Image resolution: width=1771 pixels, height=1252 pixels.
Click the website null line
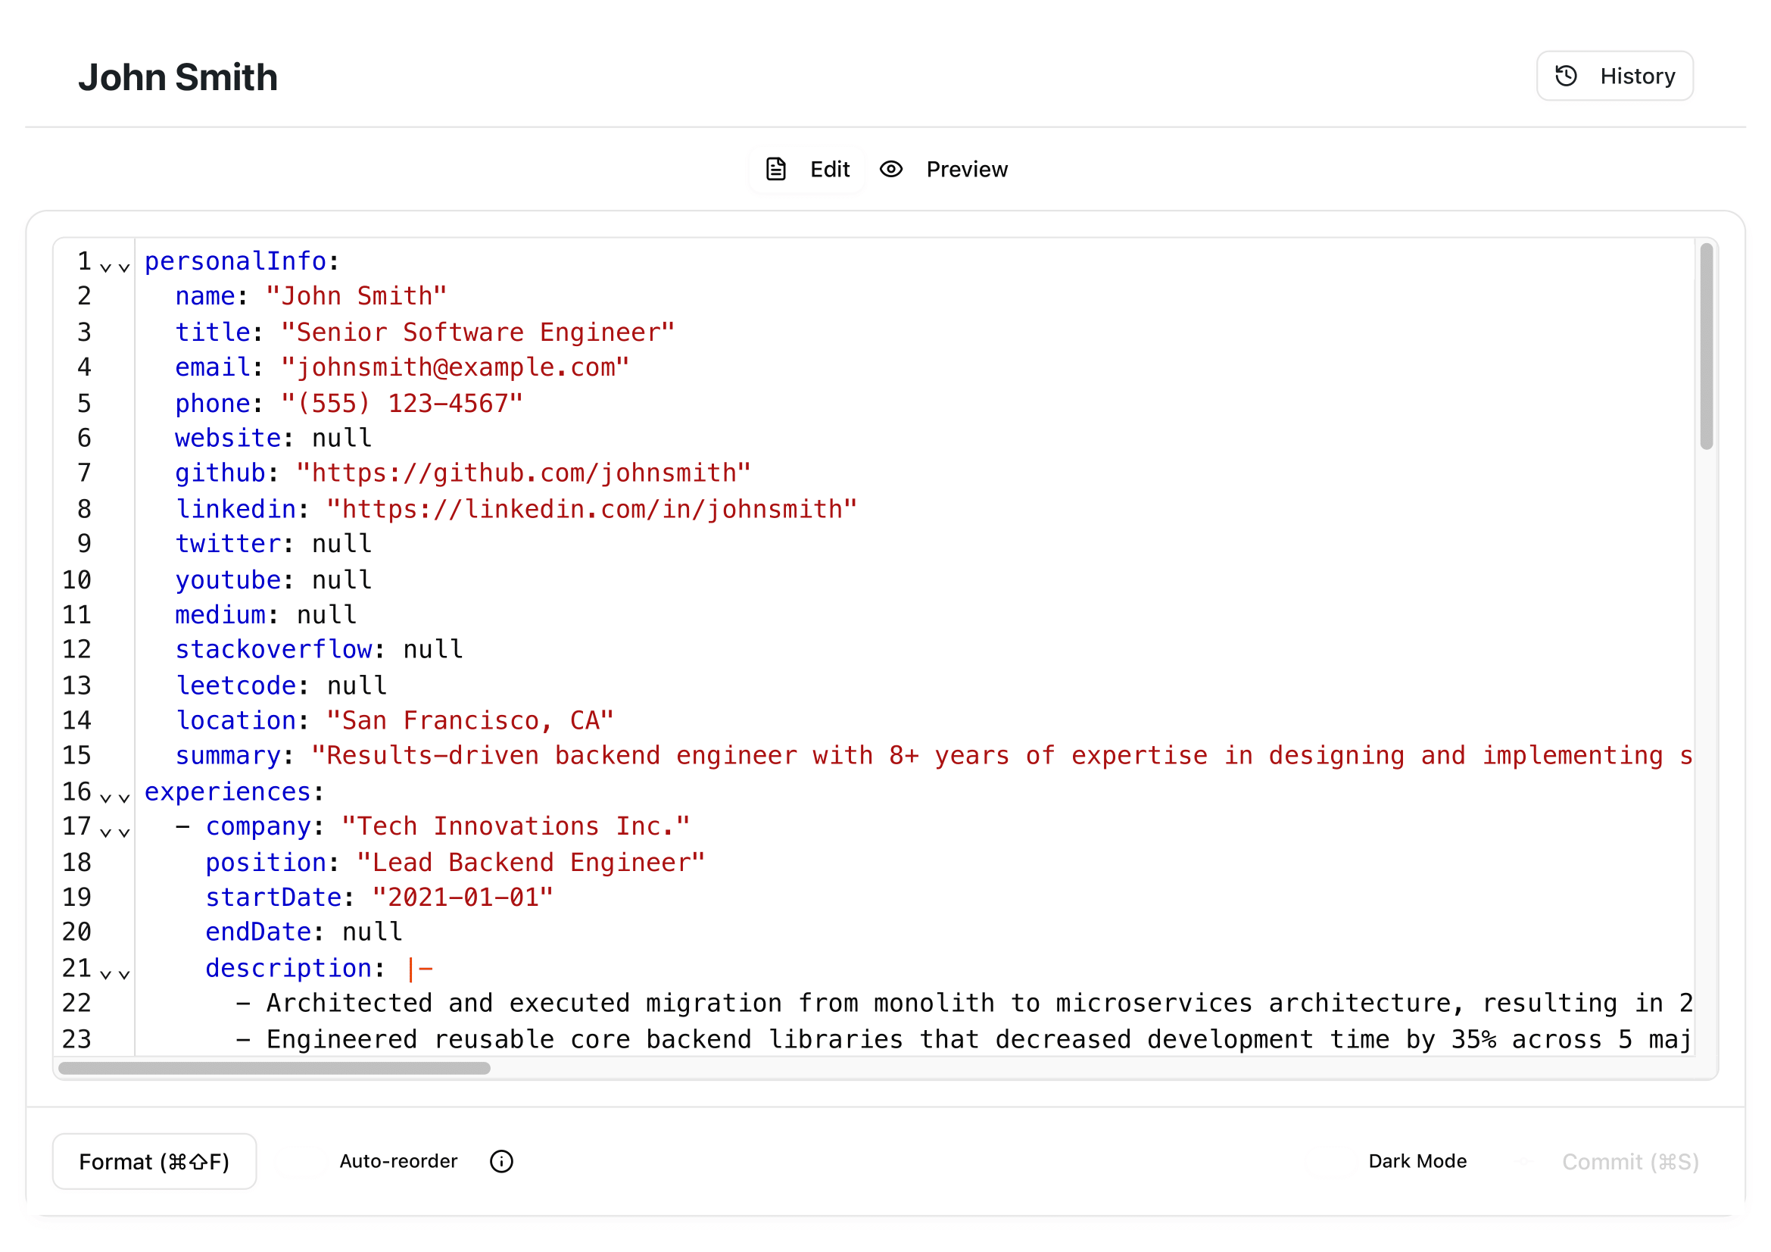tap(274, 438)
